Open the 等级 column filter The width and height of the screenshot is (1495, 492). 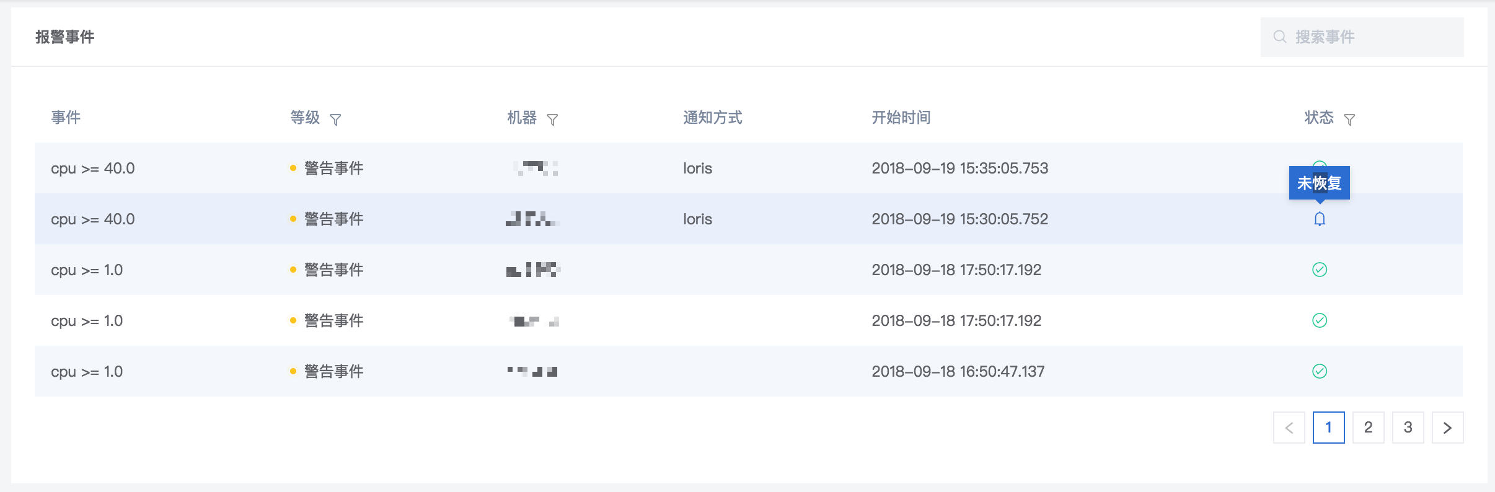(x=335, y=120)
